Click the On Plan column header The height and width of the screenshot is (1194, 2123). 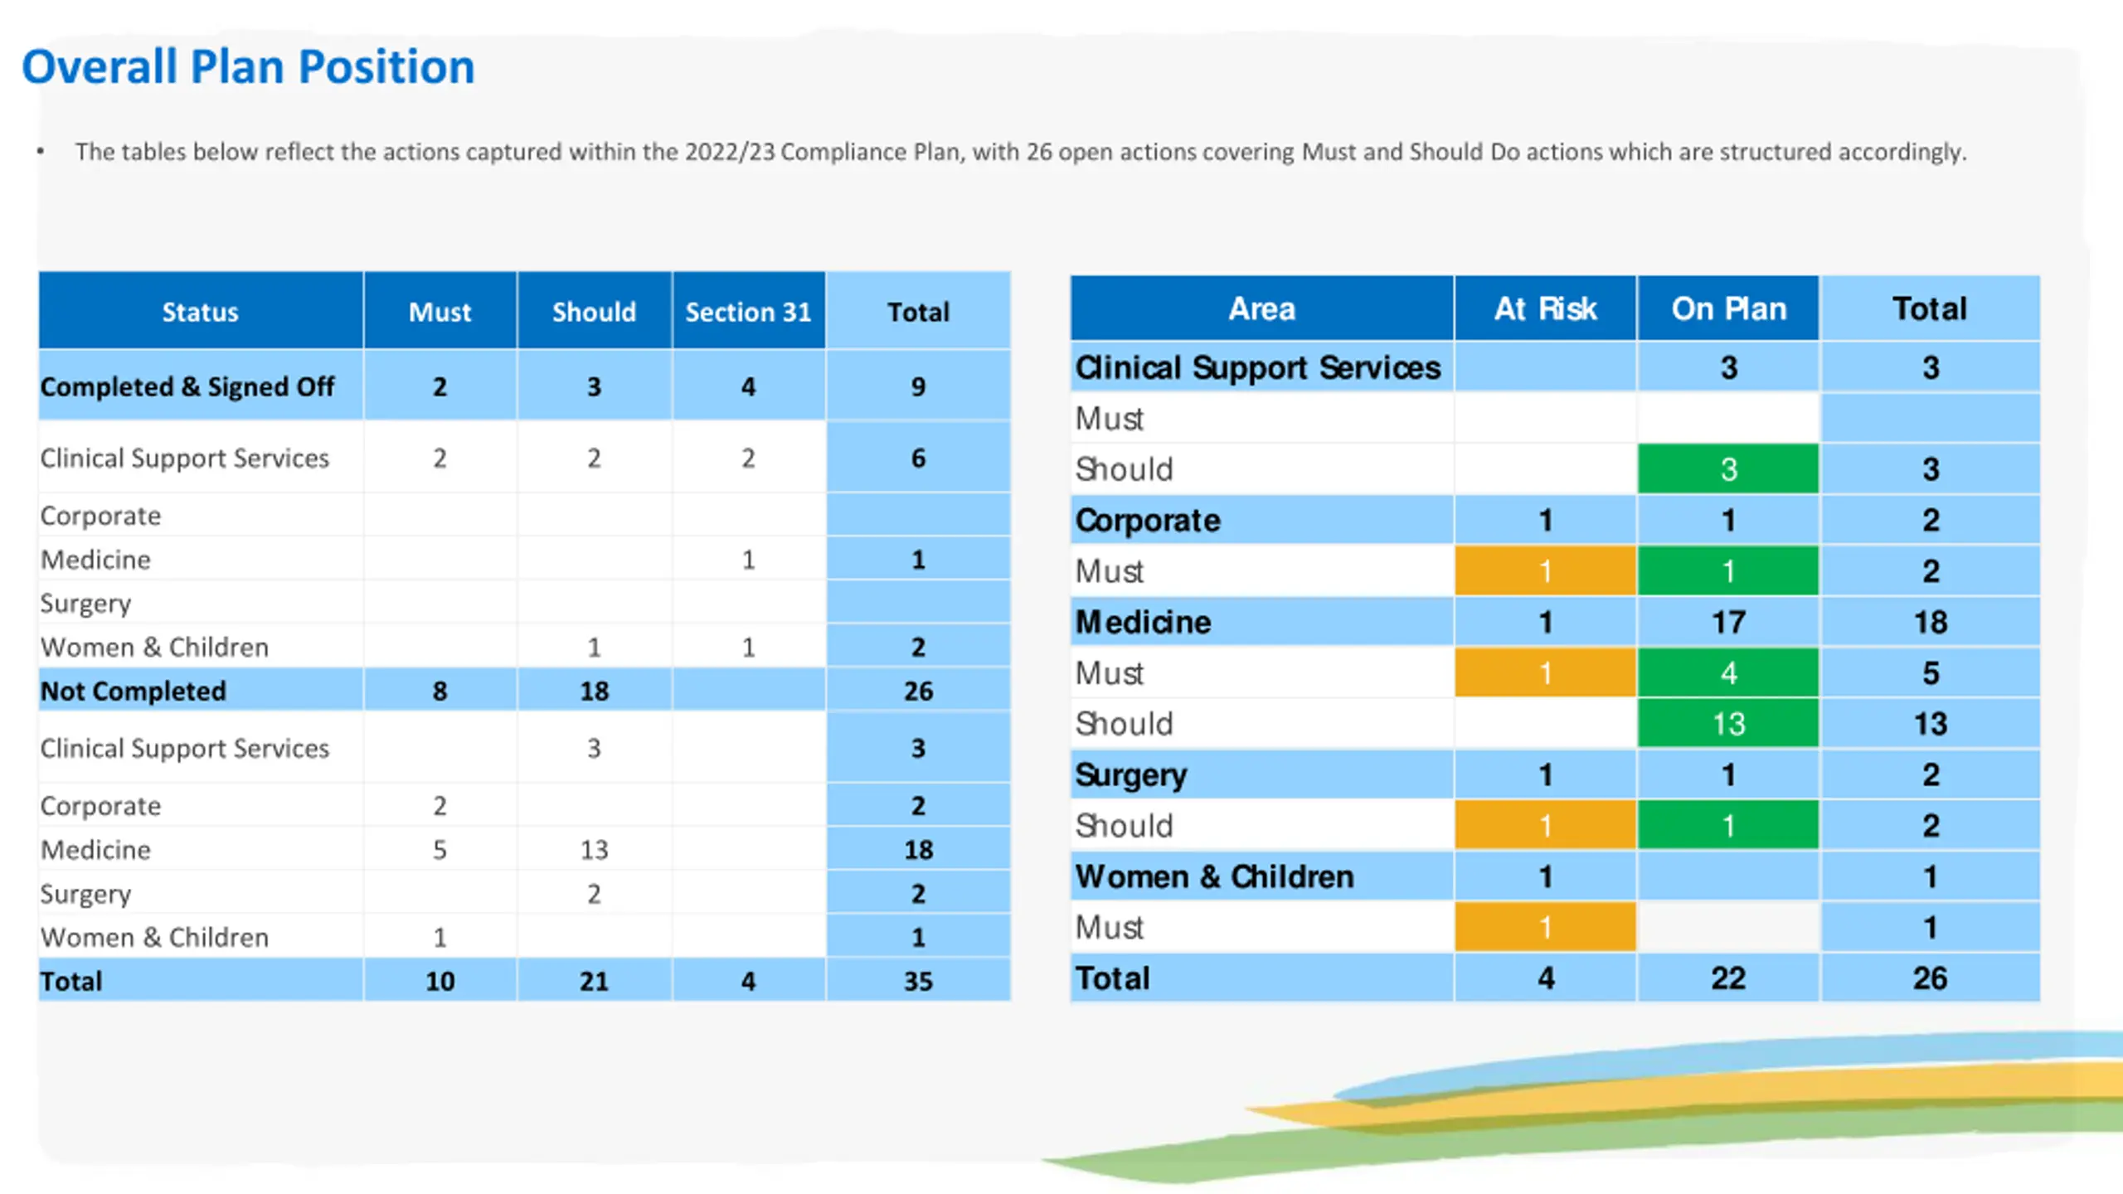coord(1728,308)
